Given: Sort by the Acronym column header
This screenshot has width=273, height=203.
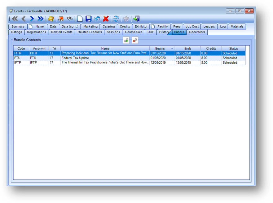Looking at the screenshot, I should tap(39, 49).
